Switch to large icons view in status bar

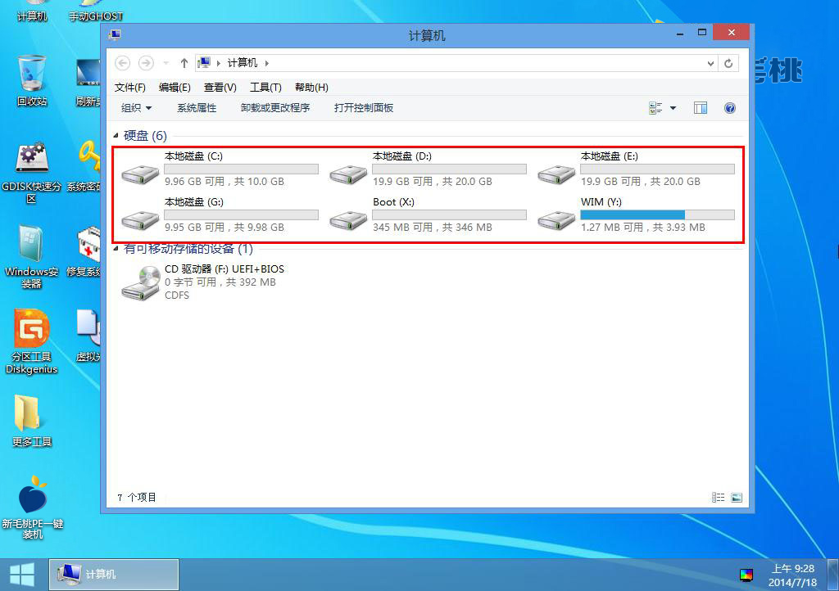click(737, 498)
